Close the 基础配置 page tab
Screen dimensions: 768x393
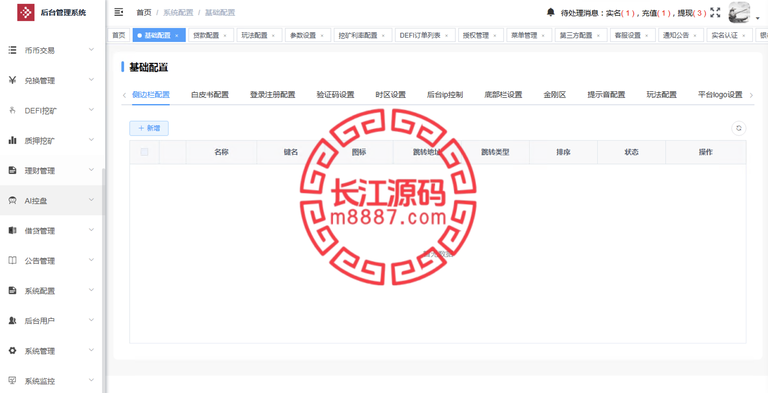[x=177, y=35]
